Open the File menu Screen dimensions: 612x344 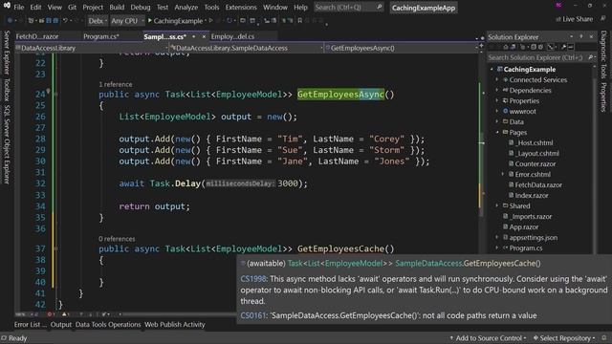point(19,7)
